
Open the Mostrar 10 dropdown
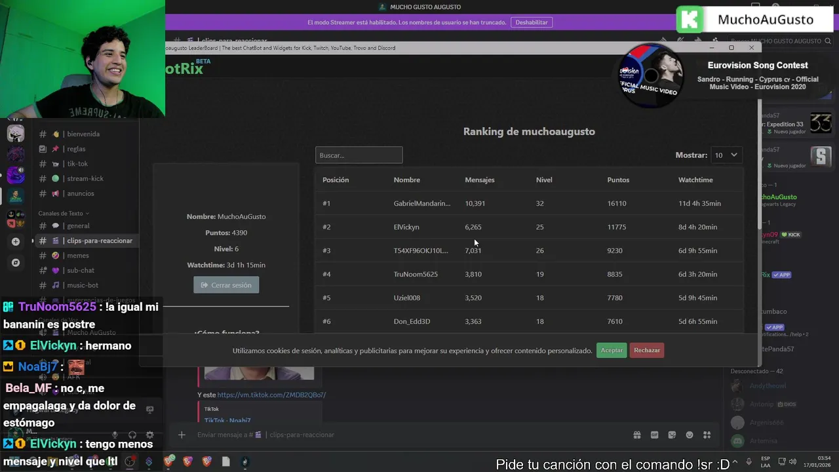pyautogui.click(x=726, y=155)
